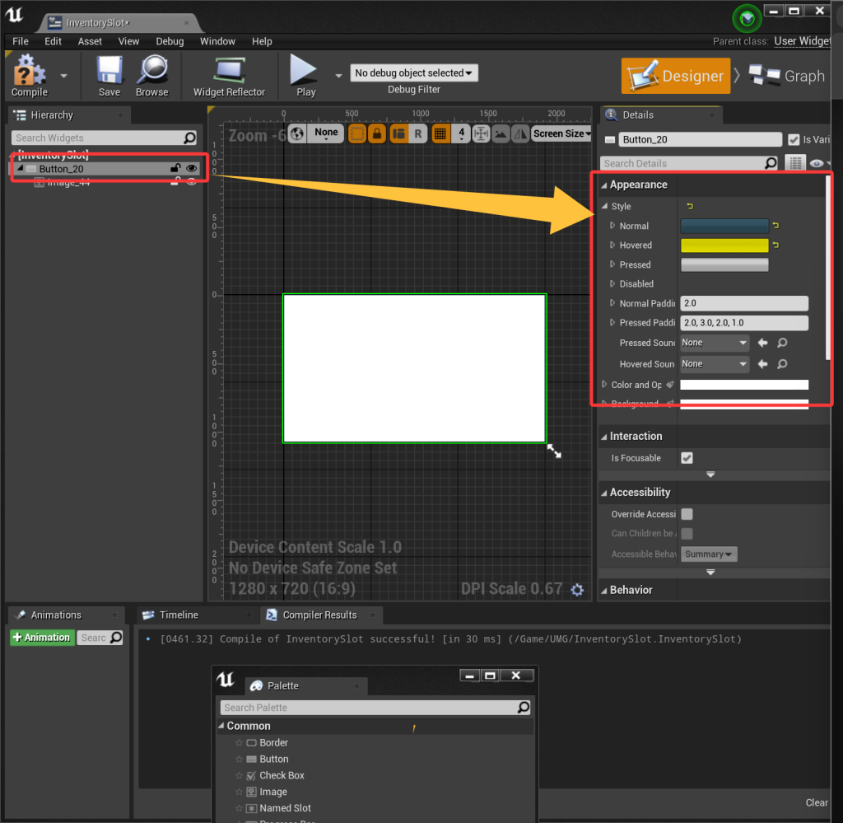
Task: Open the User Widget parent class link
Action: coord(802,41)
